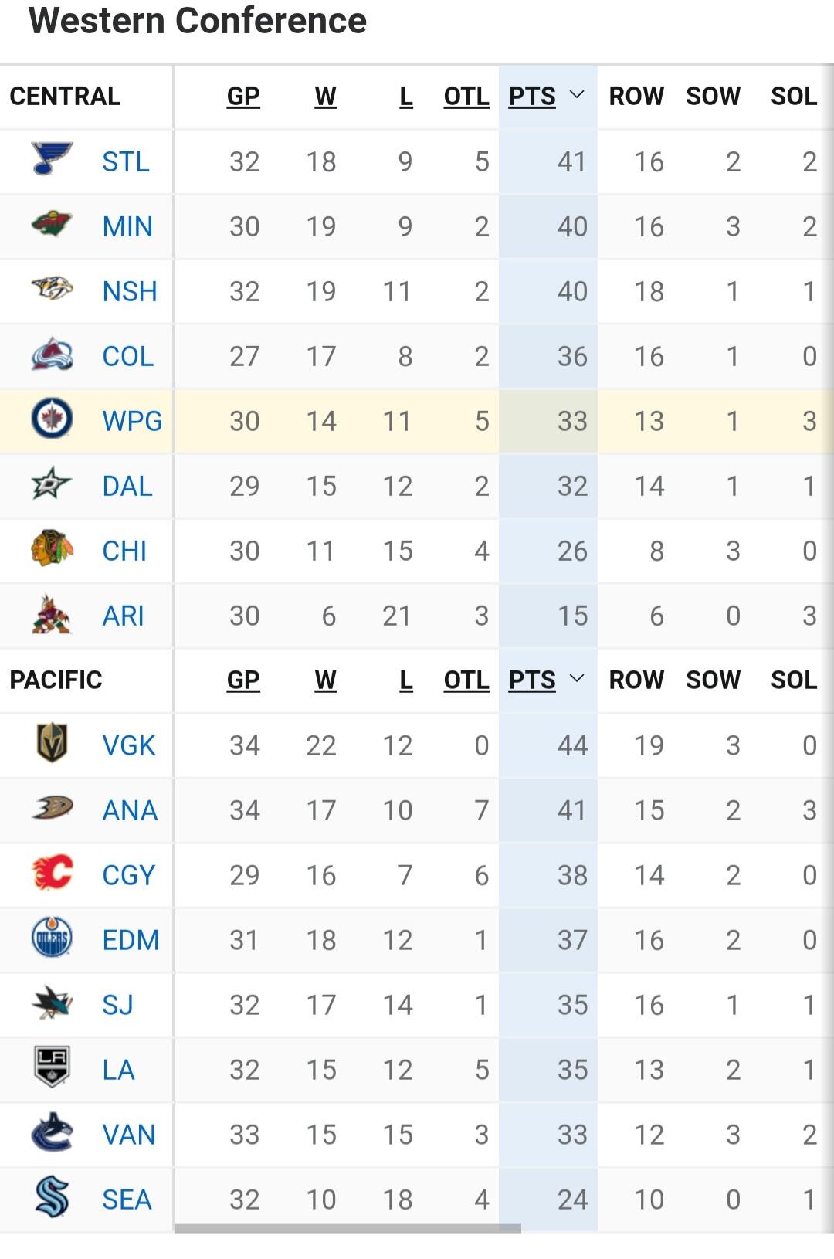Click the Edmonton Oilers logo

point(52,938)
